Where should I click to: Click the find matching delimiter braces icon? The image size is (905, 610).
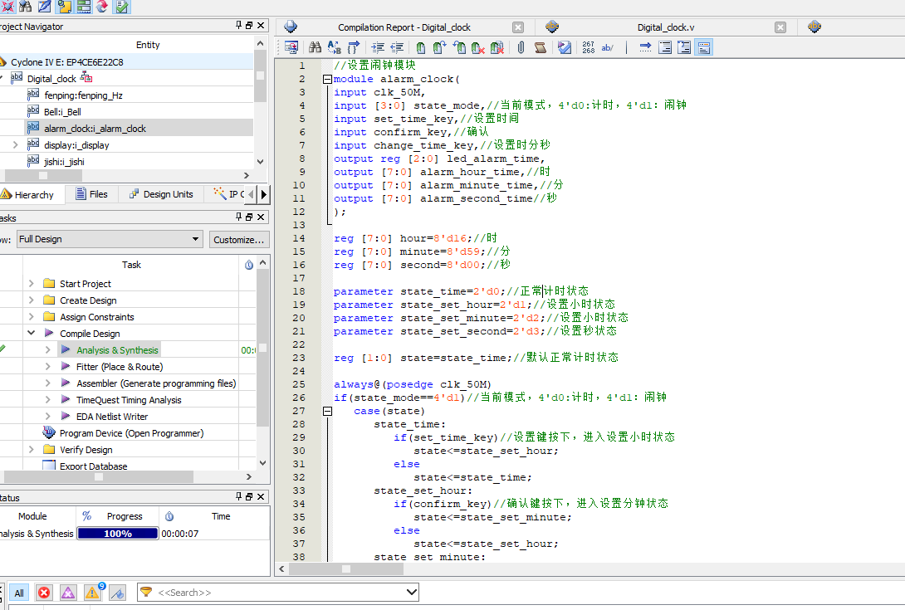tap(353, 47)
